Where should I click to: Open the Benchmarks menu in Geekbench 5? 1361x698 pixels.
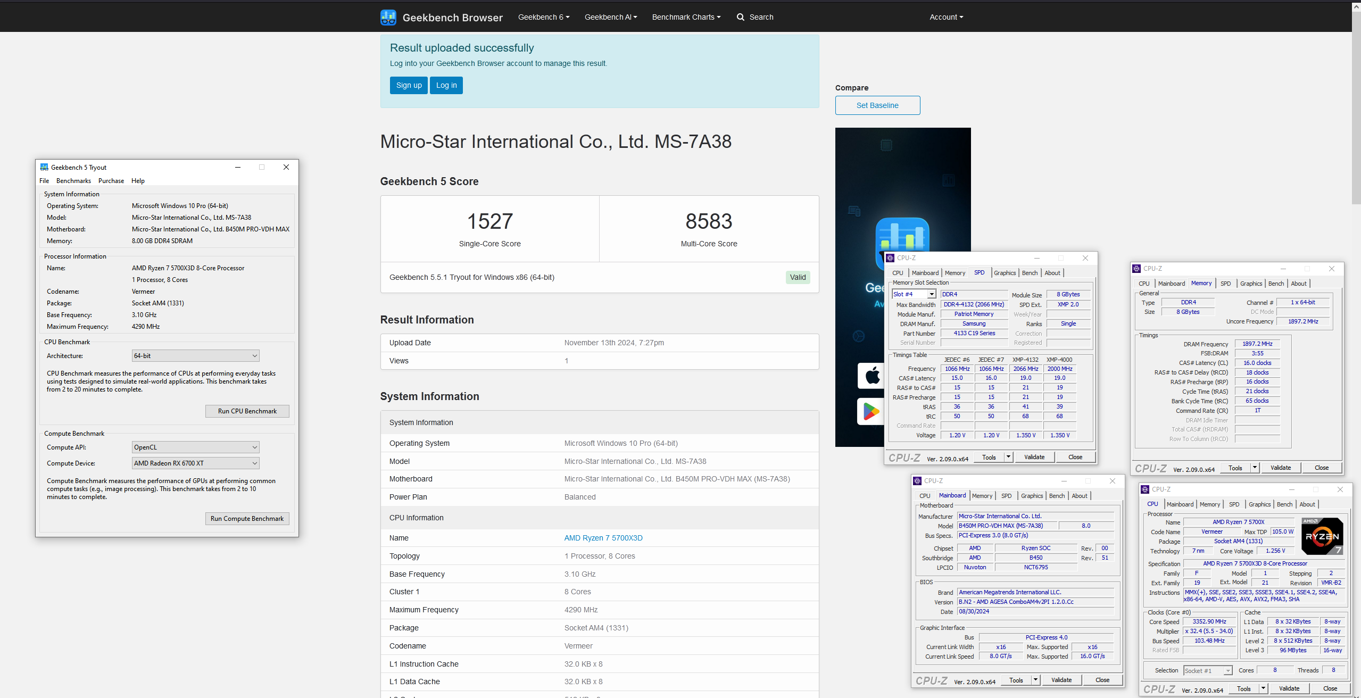[73, 181]
